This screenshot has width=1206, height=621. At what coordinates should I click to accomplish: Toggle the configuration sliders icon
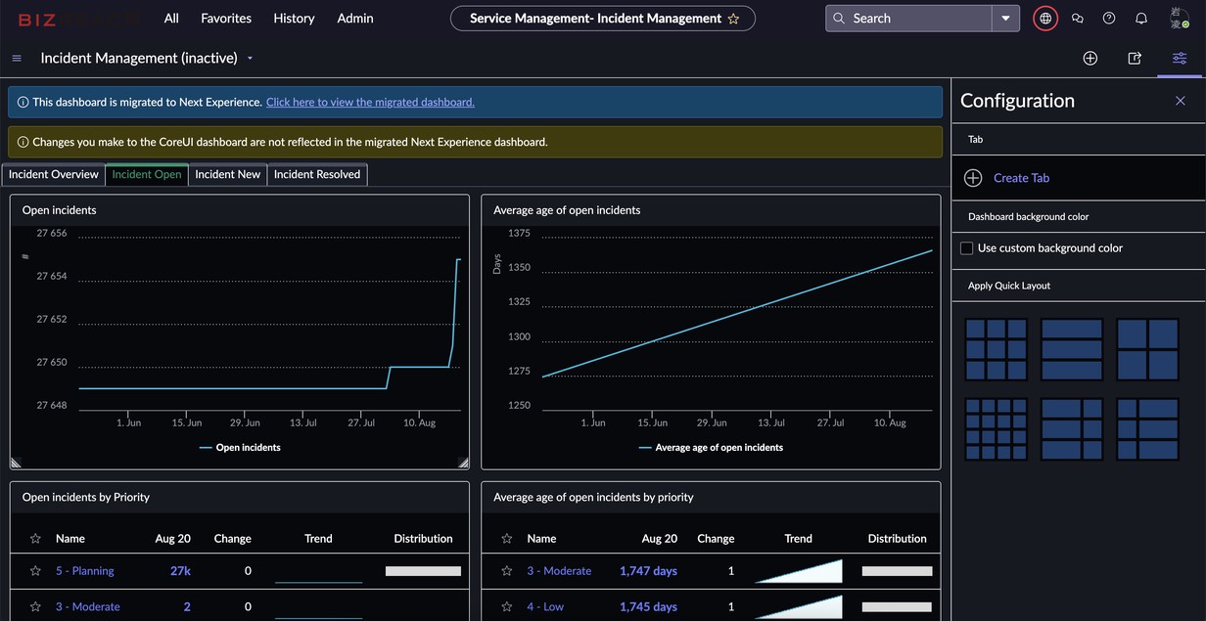click(x=1180, y=59)
